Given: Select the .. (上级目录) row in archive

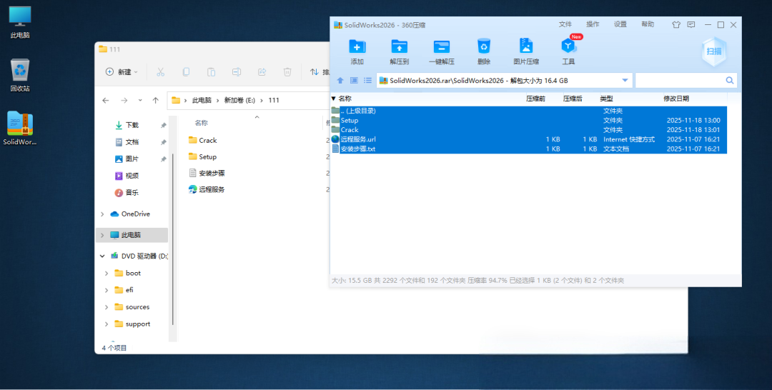Looking at the screenshot, I should [x=529, y=111].
